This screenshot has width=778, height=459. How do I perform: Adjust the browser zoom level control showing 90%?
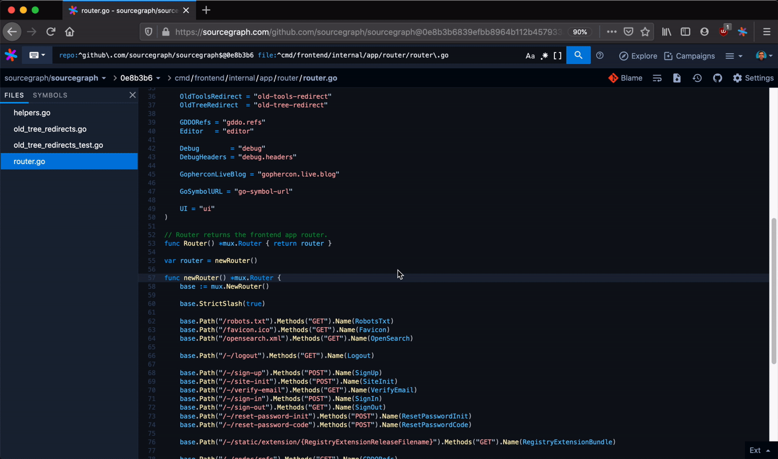580,32
